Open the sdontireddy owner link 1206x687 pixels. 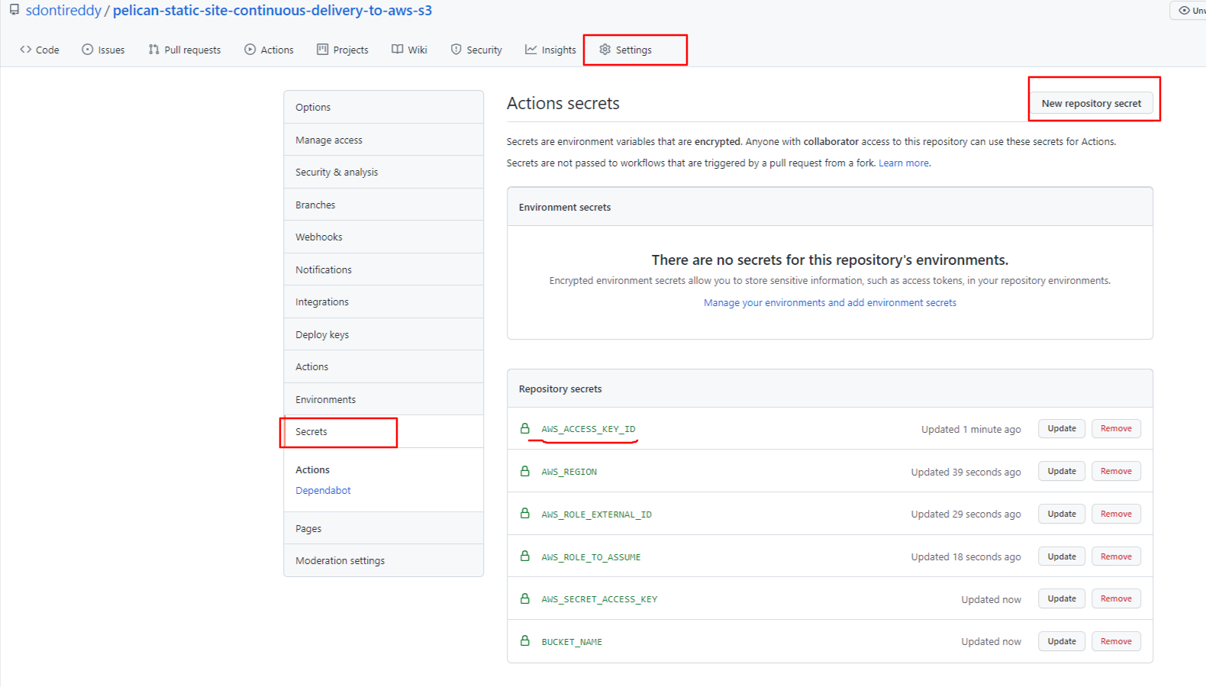pos(63,11)
